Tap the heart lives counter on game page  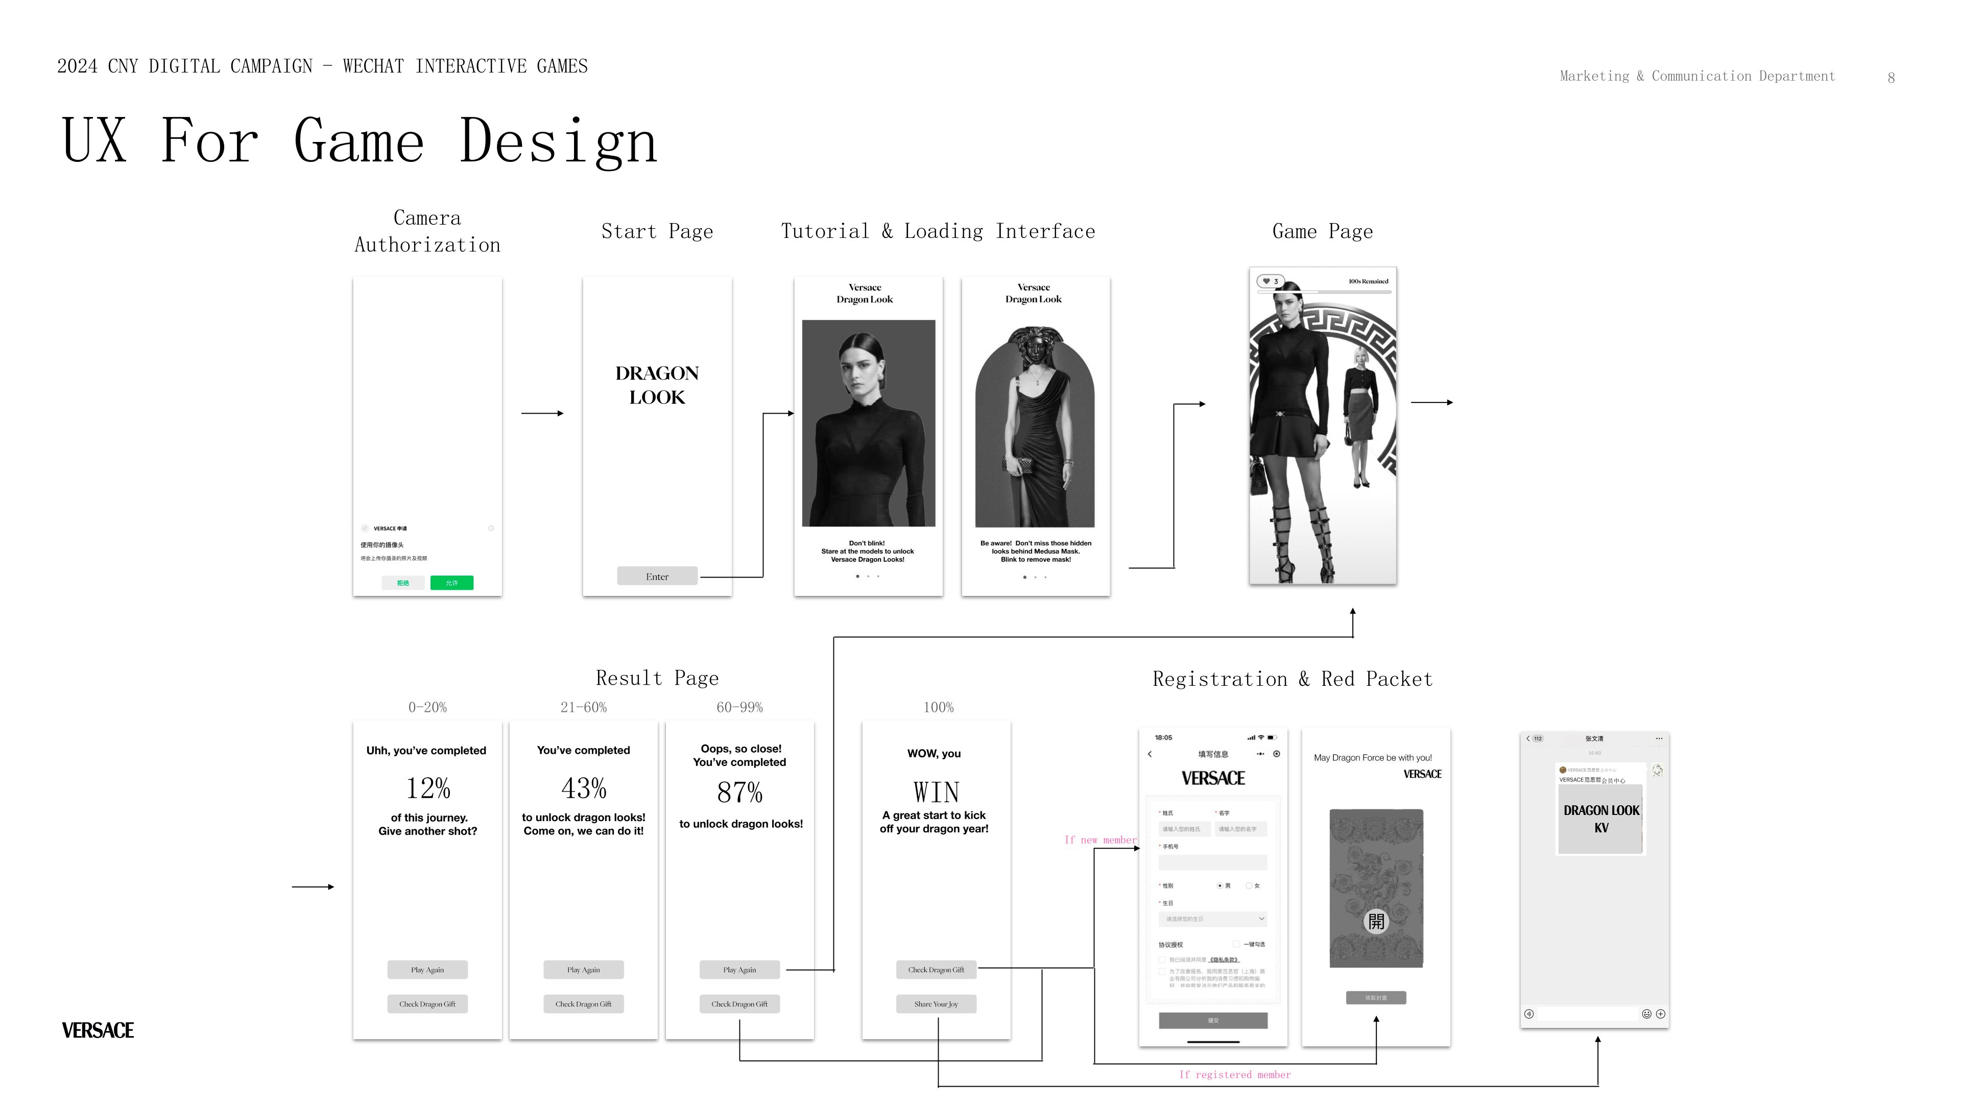1270,282
